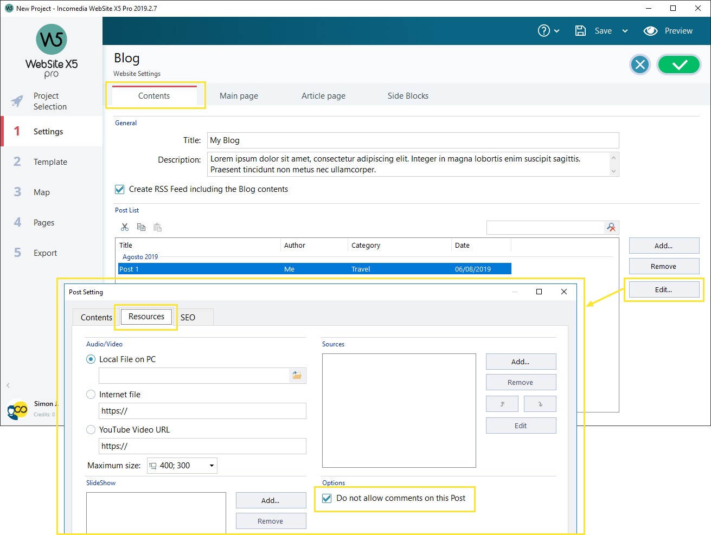Expand the Help menu chevron

click(556, 30)
